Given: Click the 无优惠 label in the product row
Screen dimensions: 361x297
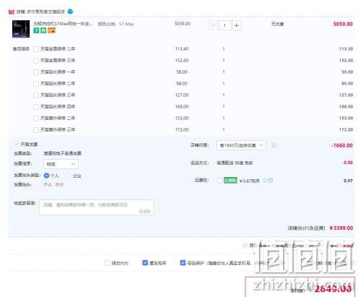Looking at the screenshot, I should pos(277,24).
